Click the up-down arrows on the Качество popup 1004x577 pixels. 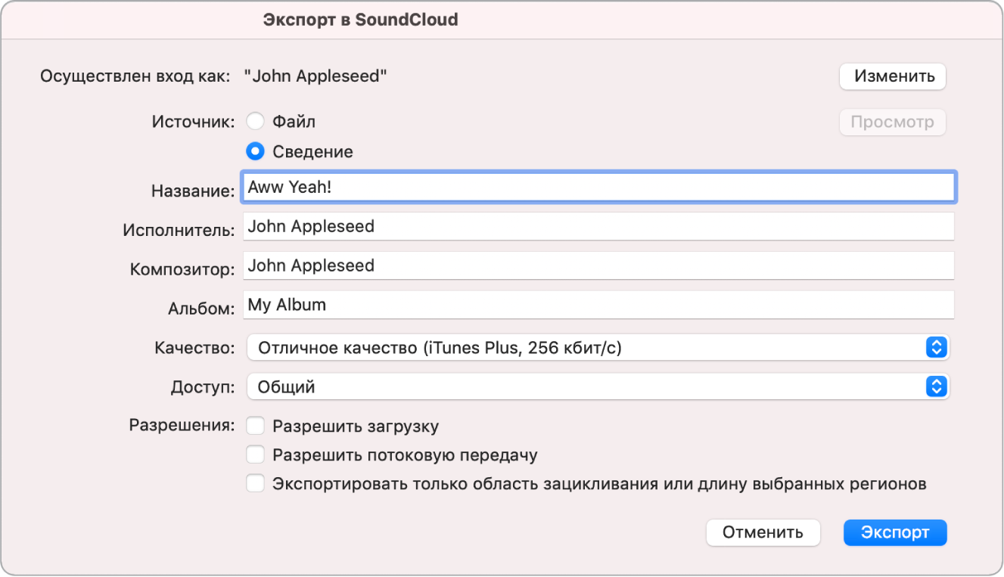click(936, 348)
